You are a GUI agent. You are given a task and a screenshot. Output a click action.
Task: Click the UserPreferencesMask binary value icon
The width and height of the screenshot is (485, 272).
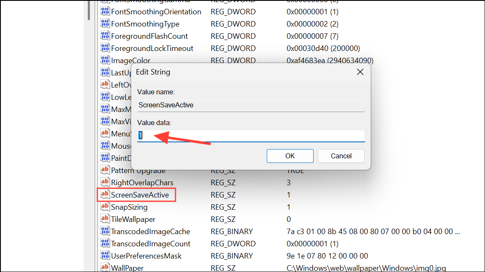(105, 256)
